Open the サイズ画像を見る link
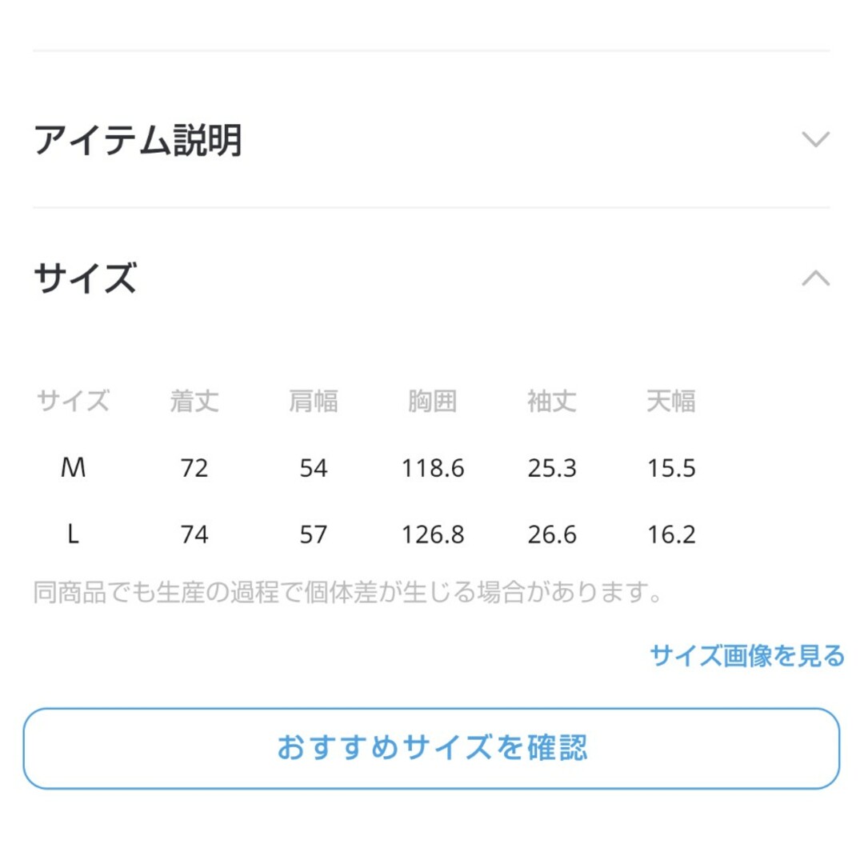The height and width of the screenshot is (864, 864). [x=747, y=656]
